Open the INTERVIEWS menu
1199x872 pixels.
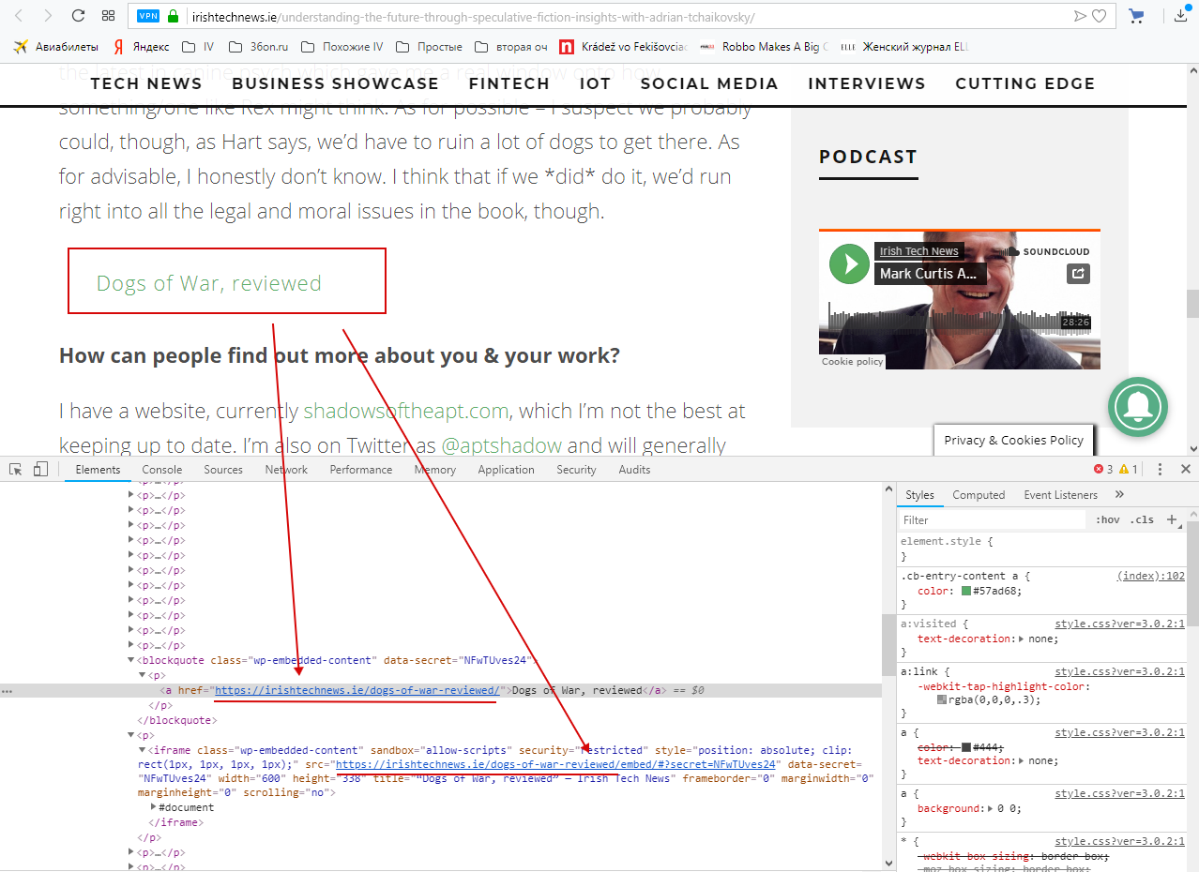[x=867, y=83]
